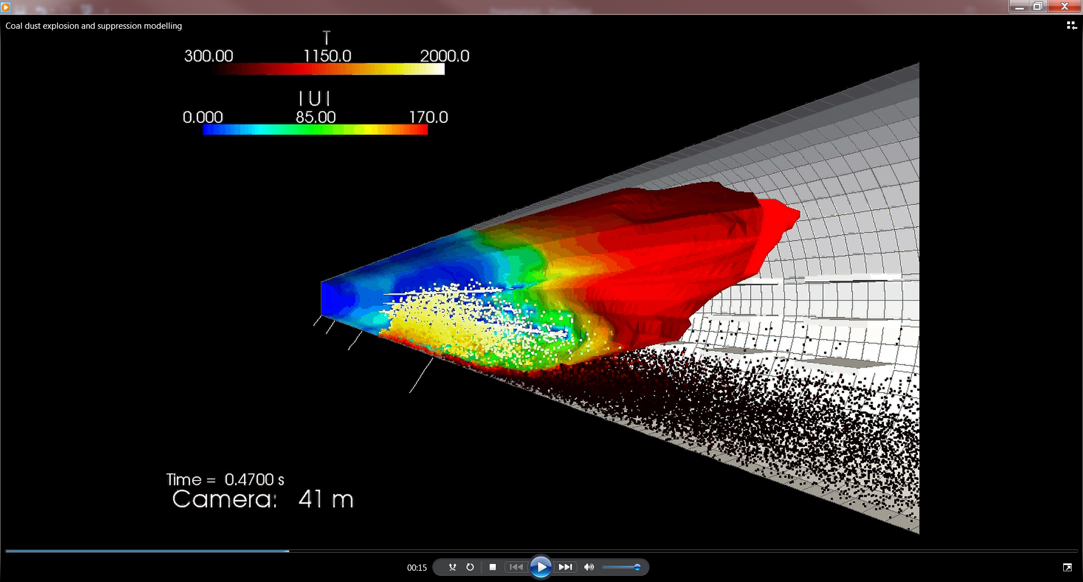This screenshot has height=582, width=1083.
Task: Click the speaker icon near the volume slider
Action: 589,567
